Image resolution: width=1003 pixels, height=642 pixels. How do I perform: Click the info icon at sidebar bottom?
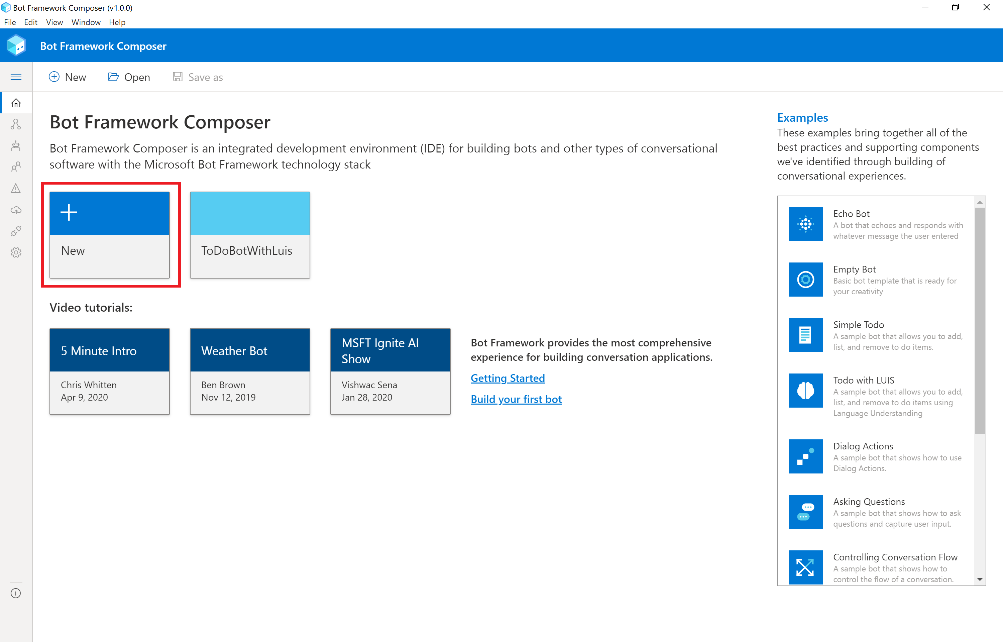(x=16, y=593)
